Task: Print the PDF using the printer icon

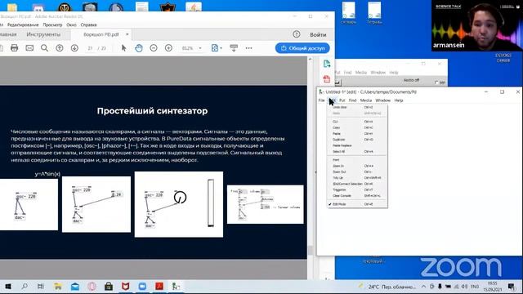Action: 14,48
